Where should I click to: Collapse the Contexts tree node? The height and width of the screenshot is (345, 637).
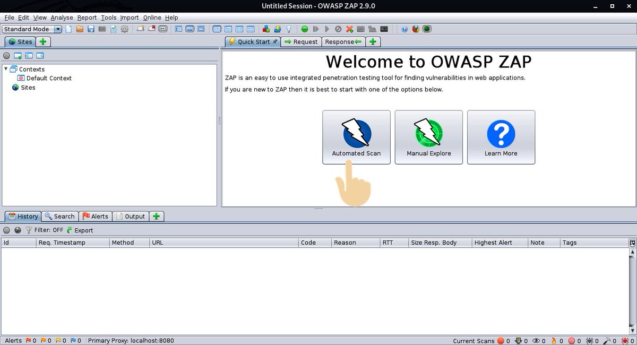pos(6,69)
